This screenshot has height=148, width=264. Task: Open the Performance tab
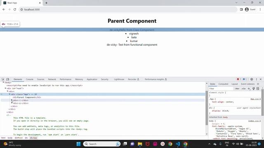(x=66, y=79)
